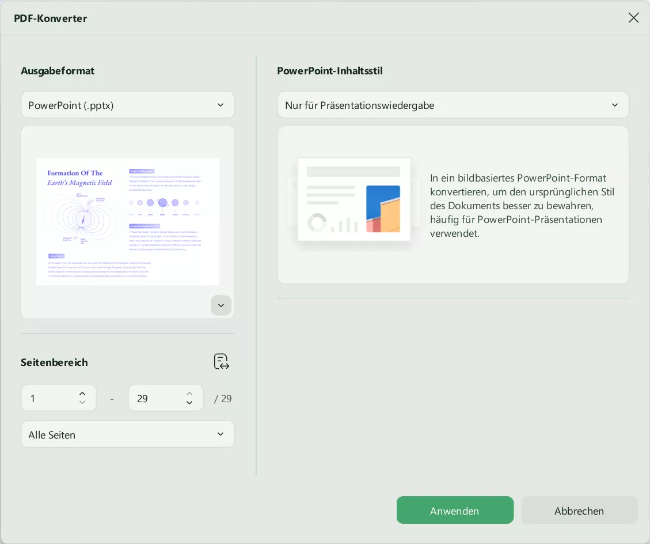
Task: Decrement the end page using the down arrow
Action: coord(189,403)
